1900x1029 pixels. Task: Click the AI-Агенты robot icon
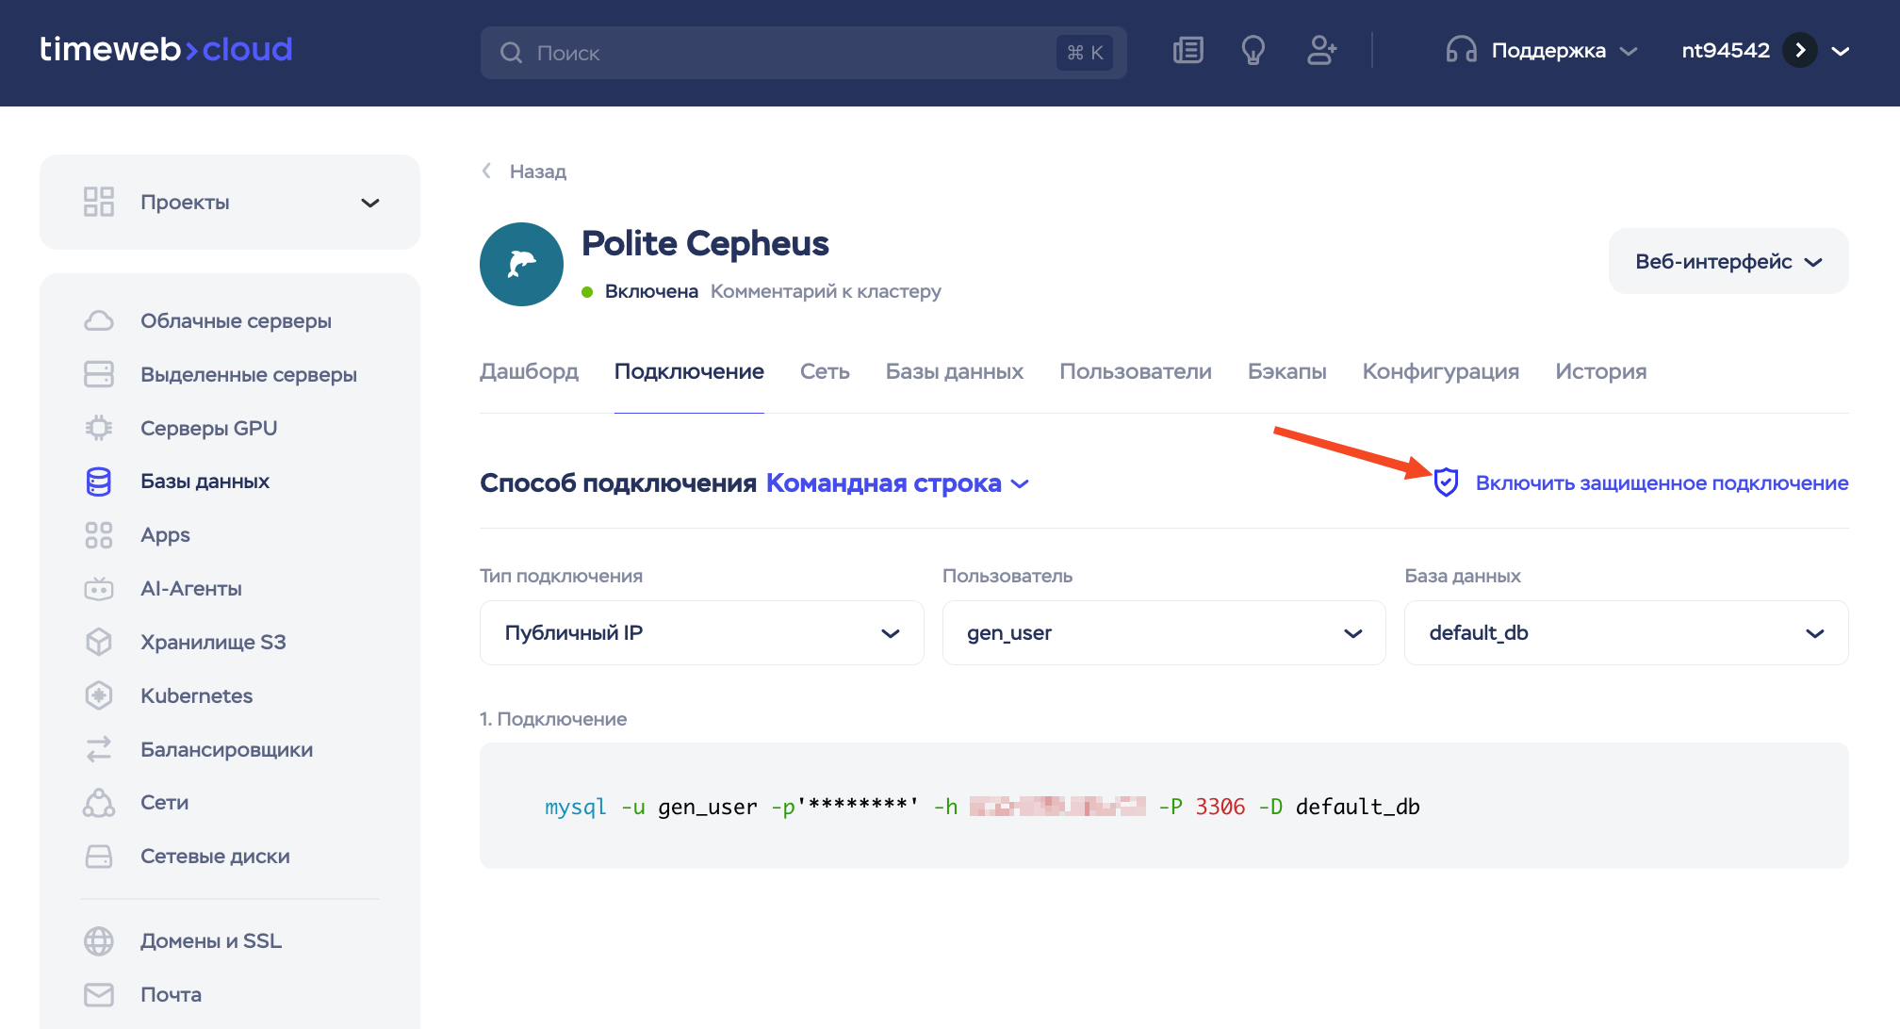pos(99,589)
